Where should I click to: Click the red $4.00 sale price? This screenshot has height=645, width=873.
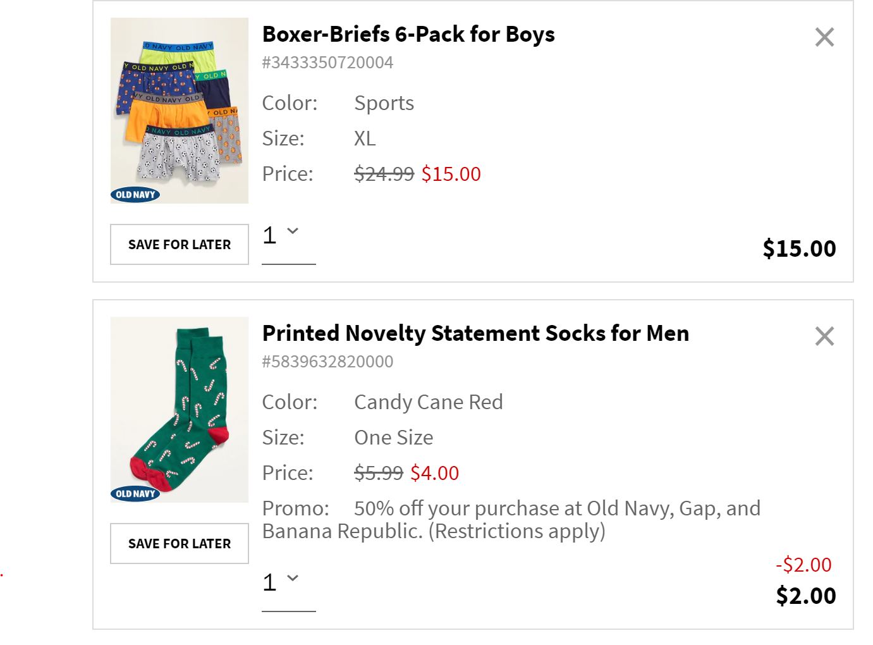click(435, 473)
